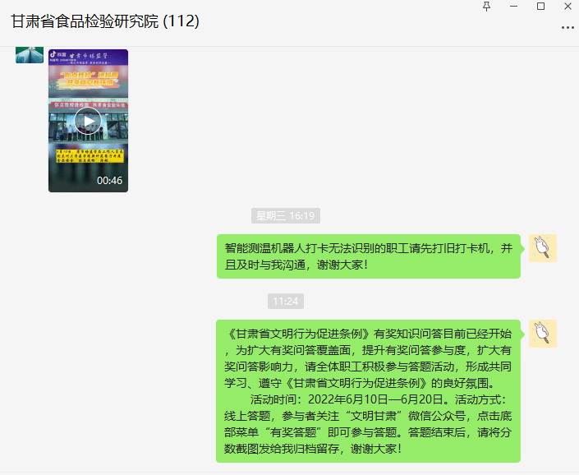Click the red banner text inside the video thumbnail
The image size is (579, 475).
pyautogui.click(x=89, y=105)
